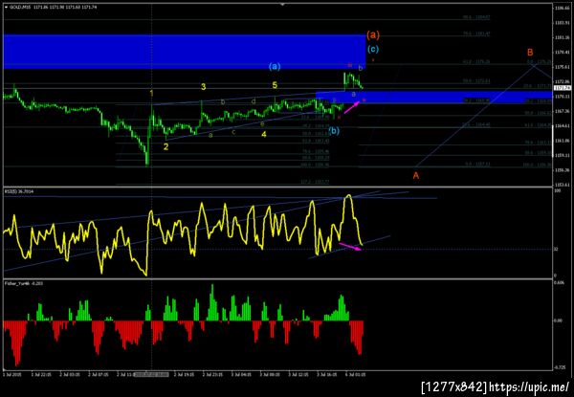Click the small arrow beside the GOLD,M15 title

(6, 7)
